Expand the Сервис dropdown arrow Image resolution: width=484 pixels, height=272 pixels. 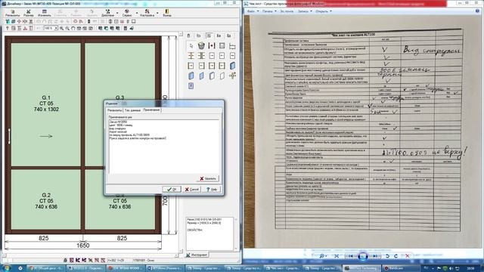pyautogui.click(x=136, y=14)
